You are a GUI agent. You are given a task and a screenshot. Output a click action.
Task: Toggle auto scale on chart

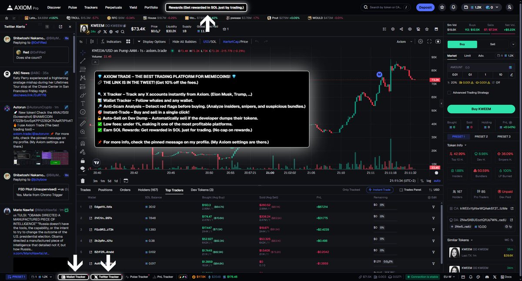[x=437, y=181]
